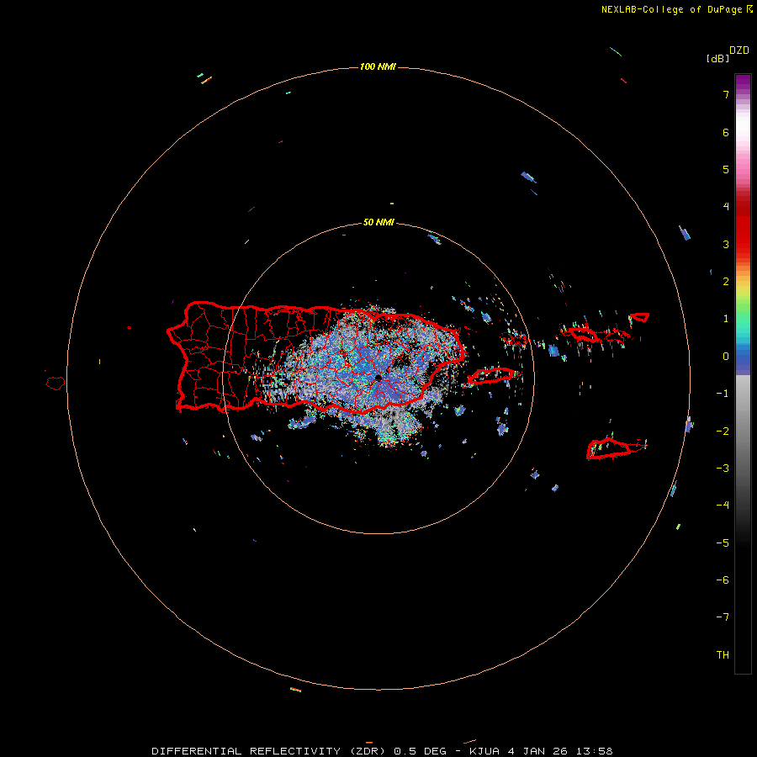Click the 7 value on the color scale
Viewport: 757px width, 757px height.
pyautogui.click(x=726, y=94)
